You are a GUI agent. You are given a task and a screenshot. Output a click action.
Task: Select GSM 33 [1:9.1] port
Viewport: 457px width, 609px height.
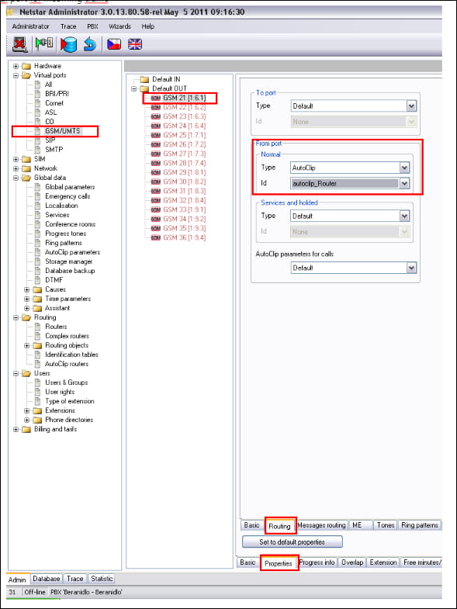(184, 209)
